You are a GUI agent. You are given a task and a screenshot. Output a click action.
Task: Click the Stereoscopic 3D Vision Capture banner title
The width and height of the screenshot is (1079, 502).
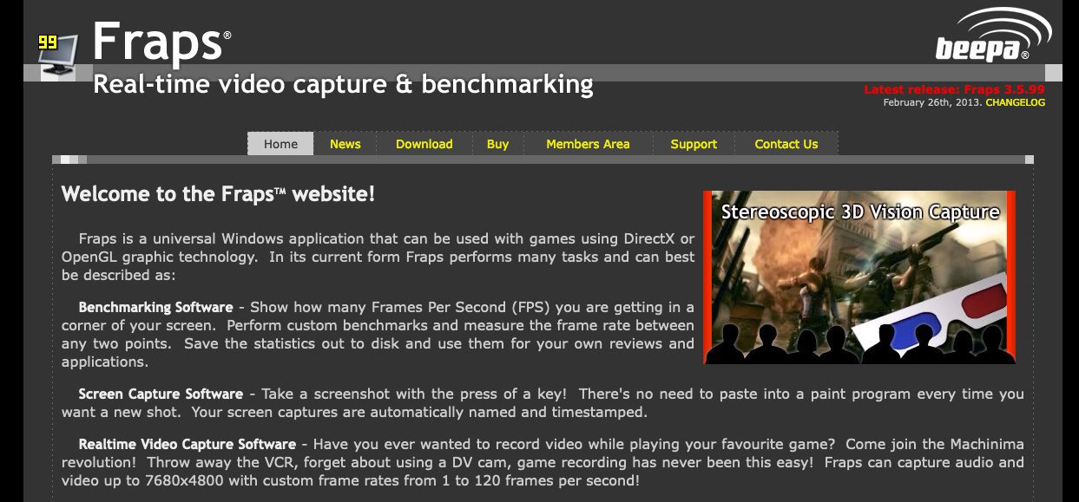(x=860, y=212)
